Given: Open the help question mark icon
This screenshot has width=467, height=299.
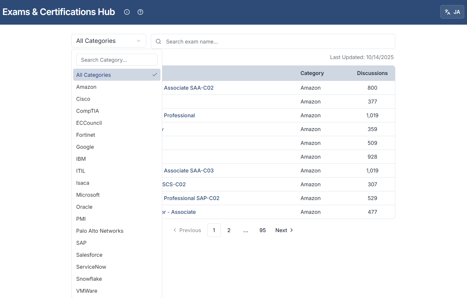Looking at the screenshot, I should click(140, 12).
